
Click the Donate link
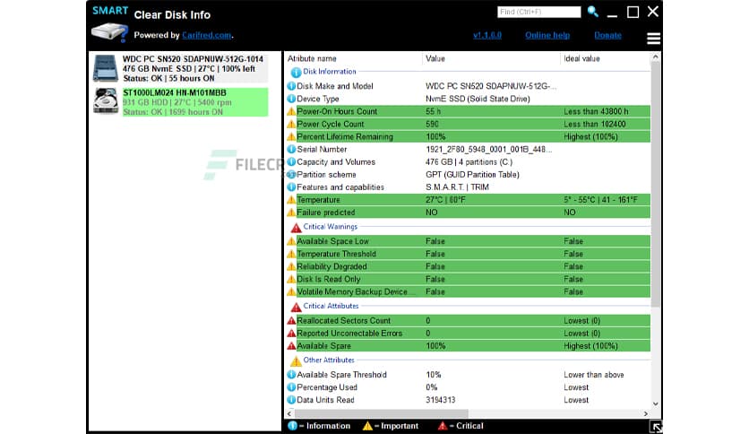(x=607, y=35)
